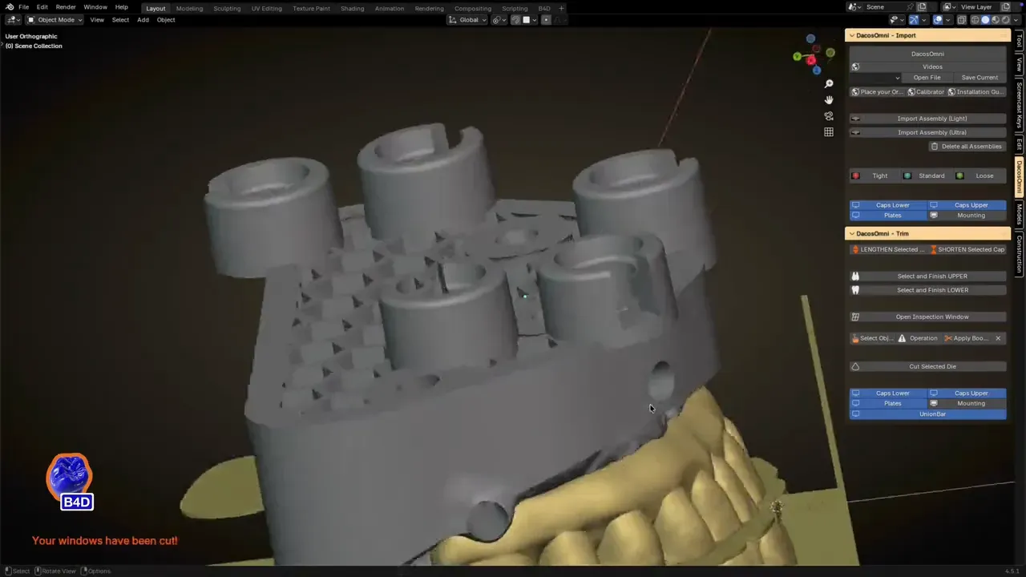Select Standard fit option
The width and height of the screenshot is (1026, 577).
point(927,176)
